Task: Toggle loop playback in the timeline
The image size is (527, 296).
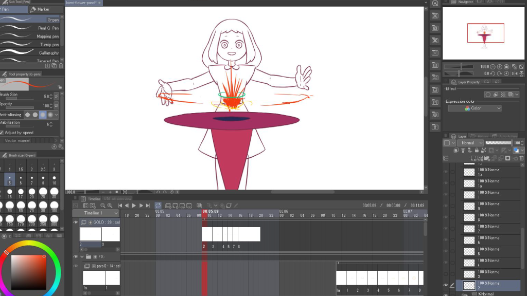Action: tap(157, 206)
